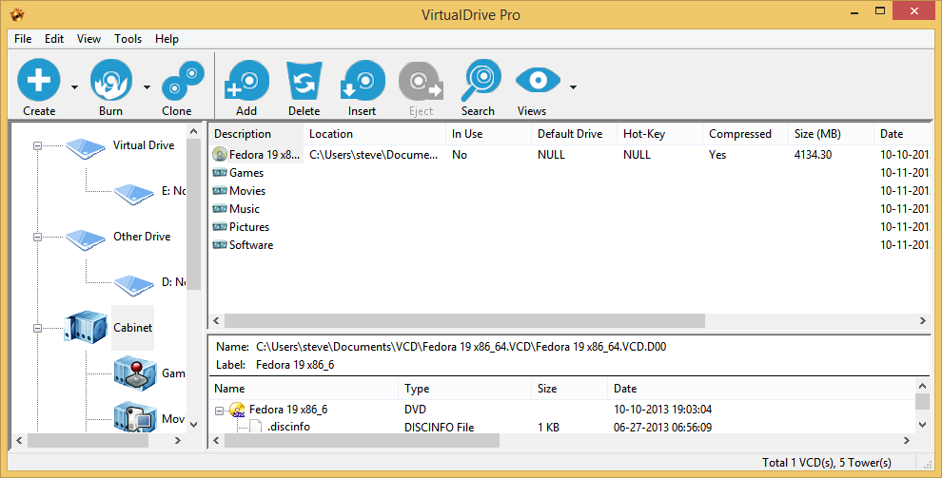Collapse the Virtual Drive tree node
This screenshot has width=942, height=478.
tap(37, 145)
